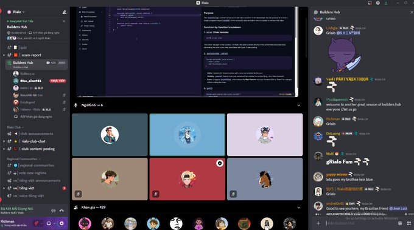Select the horse avatar speaker tile
This screenshot has width=414, height=230.
265,179
